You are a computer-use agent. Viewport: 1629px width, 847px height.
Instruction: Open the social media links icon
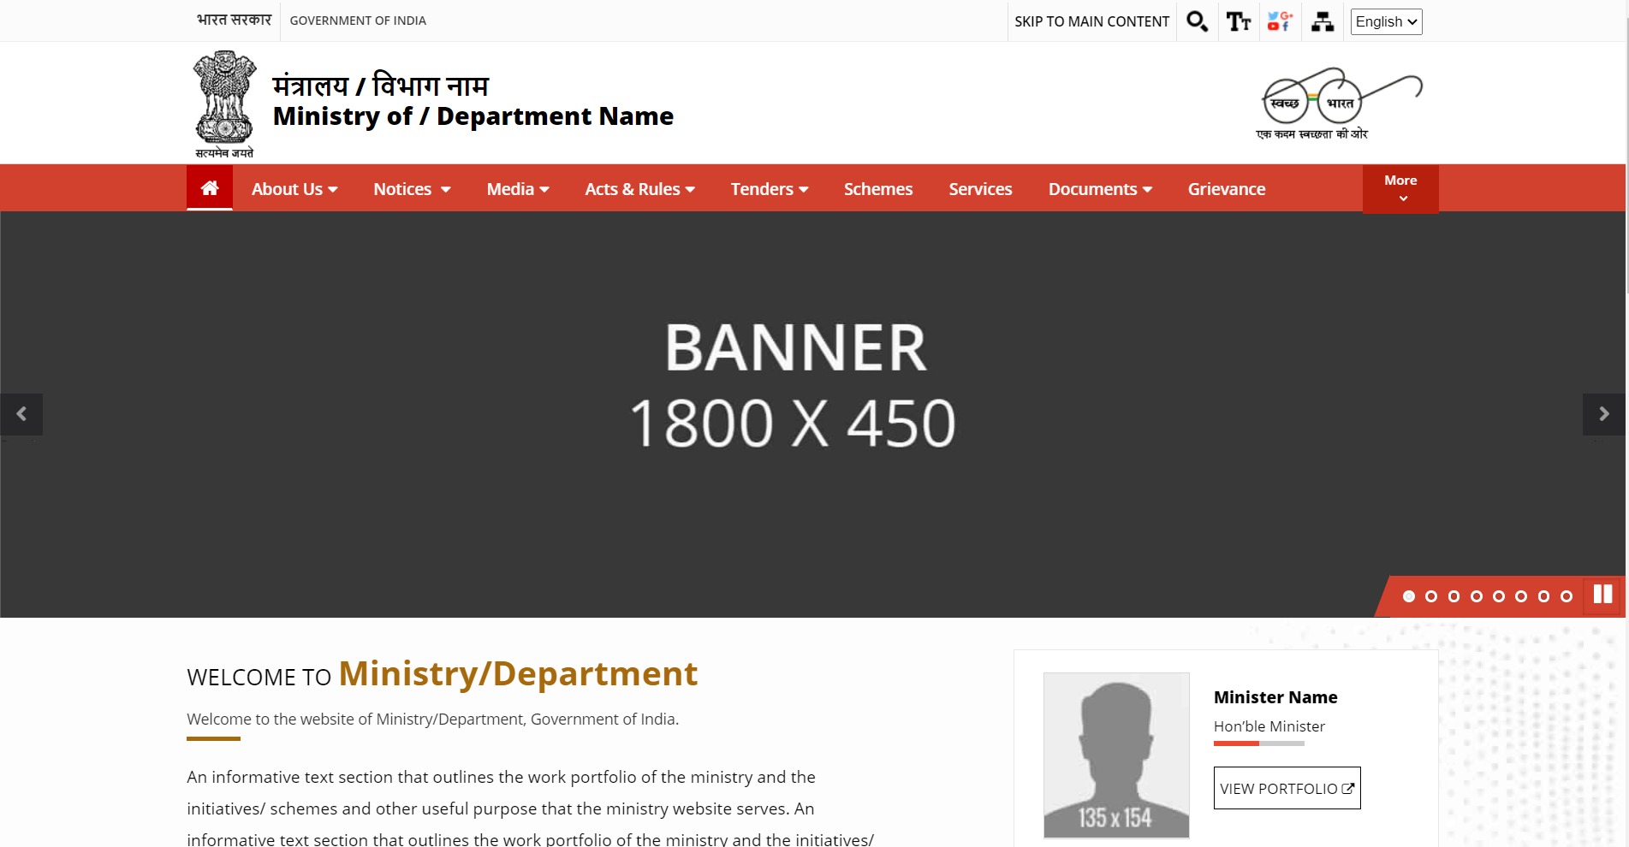pyautogui.click(x=1280, y=21)
